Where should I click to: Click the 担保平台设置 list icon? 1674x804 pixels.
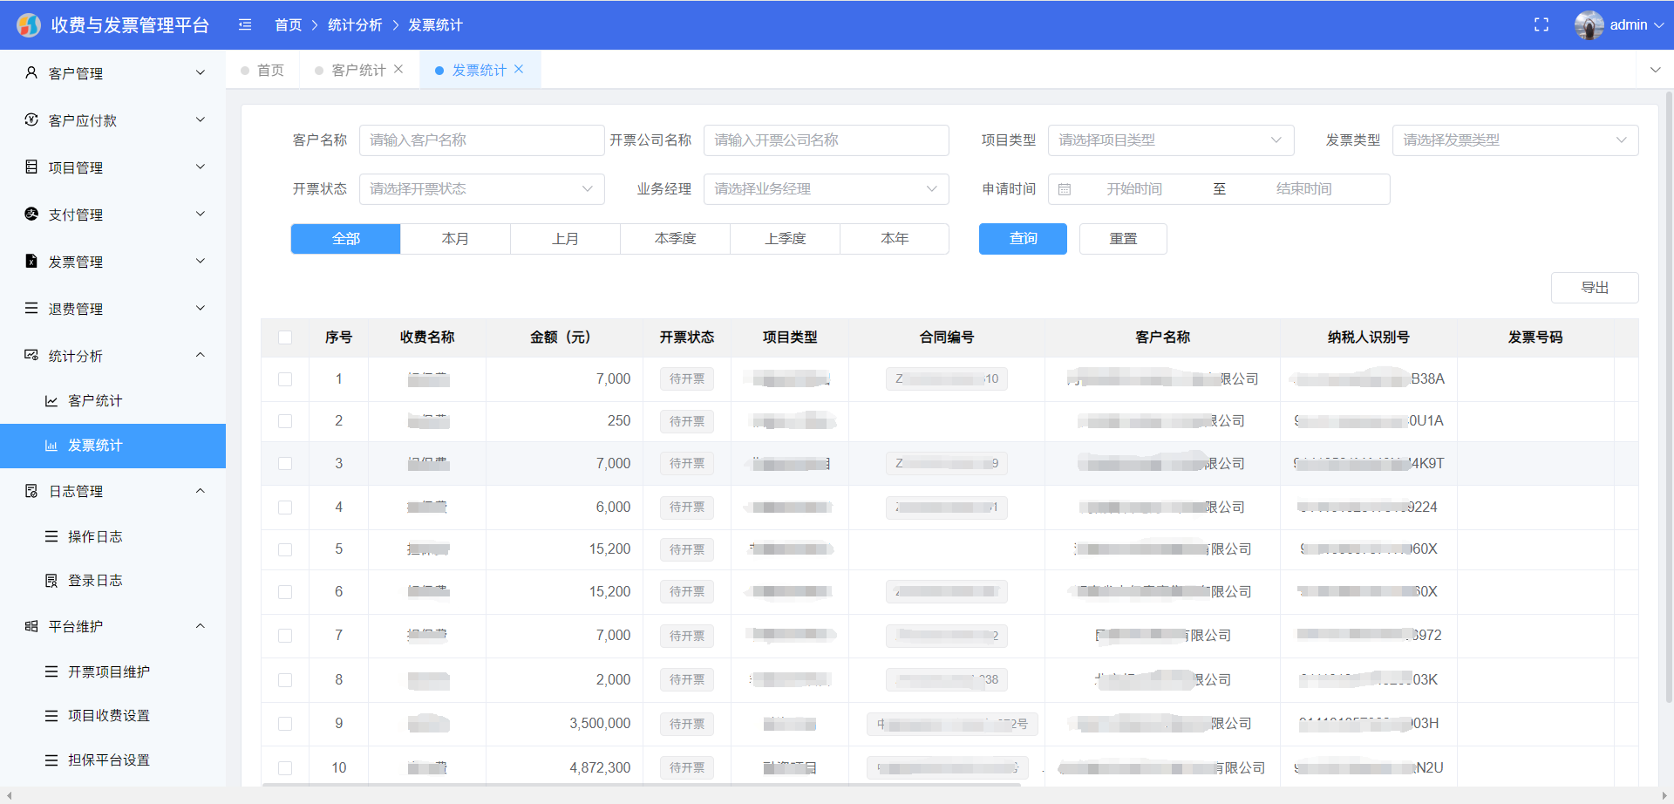point(51,760)
